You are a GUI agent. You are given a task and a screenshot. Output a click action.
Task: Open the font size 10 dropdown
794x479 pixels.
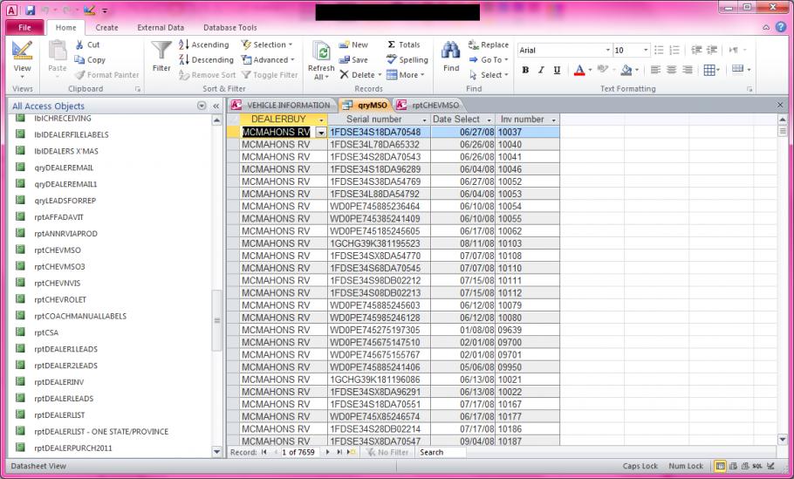coord(646,50)
